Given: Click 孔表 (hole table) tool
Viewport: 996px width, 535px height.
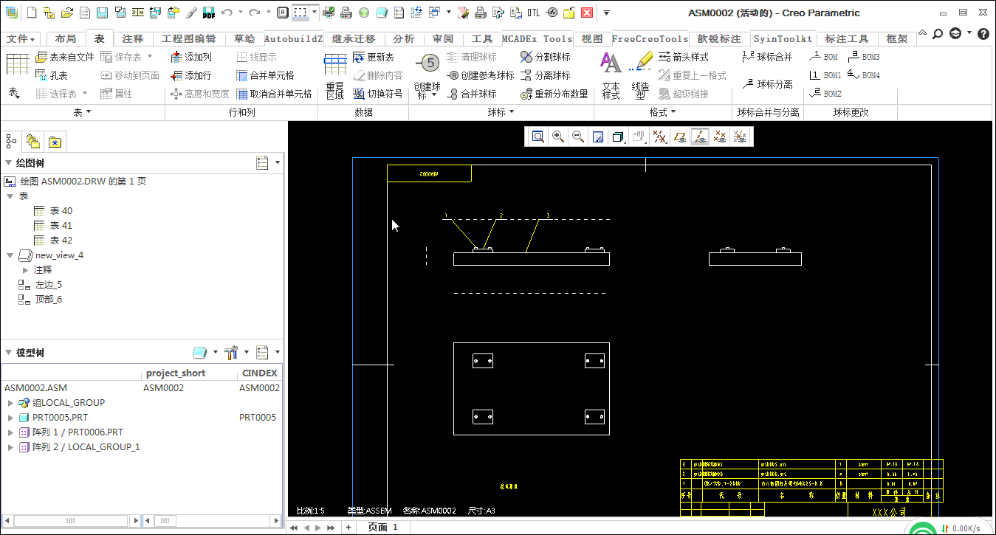Looking at the screenshot, I should 52,75.
